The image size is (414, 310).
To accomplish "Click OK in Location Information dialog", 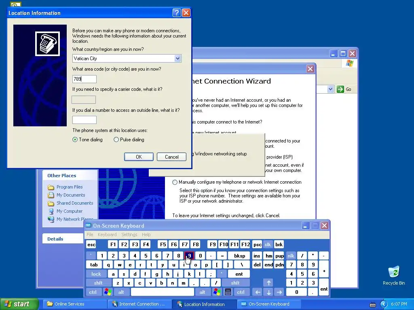I will (x=139, y=157).
